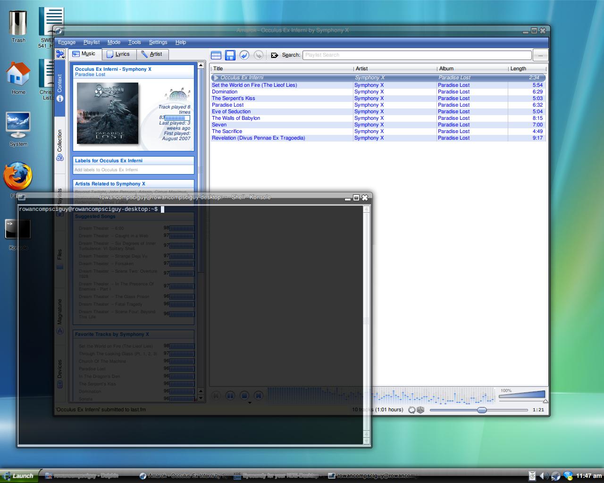Select the playing track 'Occulus Ex Inferni' row

point(378,78)
